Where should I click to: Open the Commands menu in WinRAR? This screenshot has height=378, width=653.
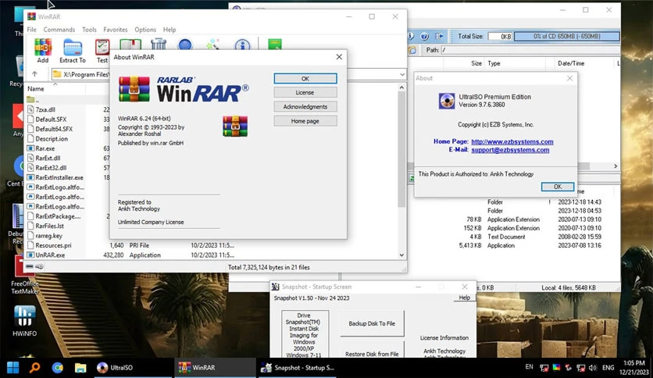[59, 30]
